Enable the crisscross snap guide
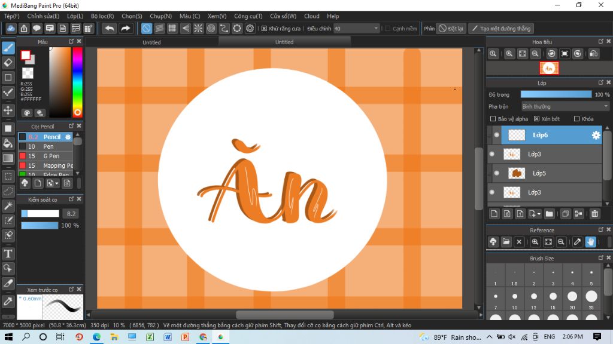613x344 pixels. point(172,29)
